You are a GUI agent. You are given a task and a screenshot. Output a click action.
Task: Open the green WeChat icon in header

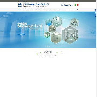pyautogui.click(x=75, y=5)
